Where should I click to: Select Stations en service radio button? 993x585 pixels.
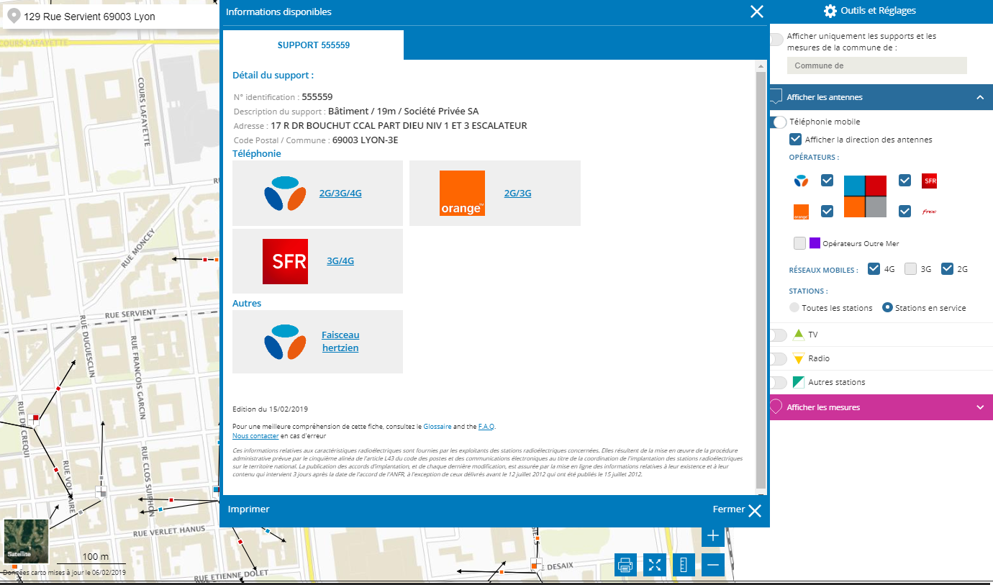(888, 307)
